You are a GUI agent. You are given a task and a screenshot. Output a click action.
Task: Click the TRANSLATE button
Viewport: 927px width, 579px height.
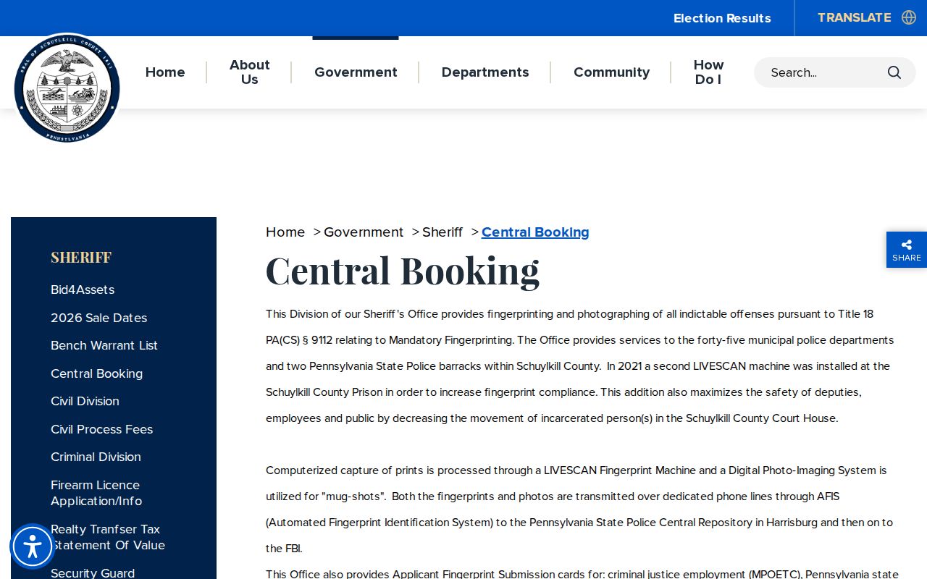click(854, 17)
